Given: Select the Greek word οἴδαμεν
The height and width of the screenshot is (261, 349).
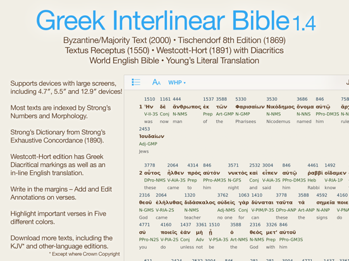Looking at the screenshot, I should pyautogui.click(x=336, y=173).
